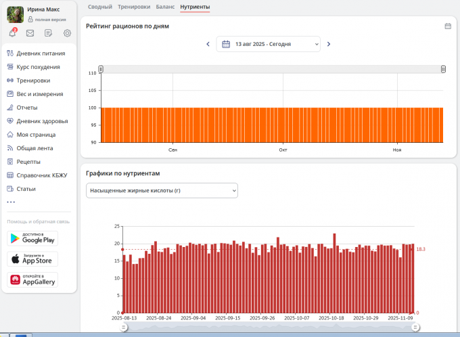Open the notes icon under profile
The width and height of the screenshot is (460, 337).
[x=49, y=33]
